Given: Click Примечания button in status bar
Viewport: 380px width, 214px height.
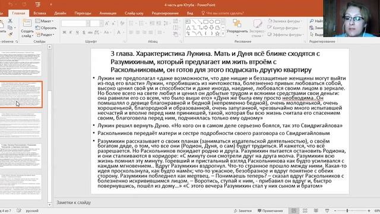Looking at the screenshot, I should [x=270, y=211].
